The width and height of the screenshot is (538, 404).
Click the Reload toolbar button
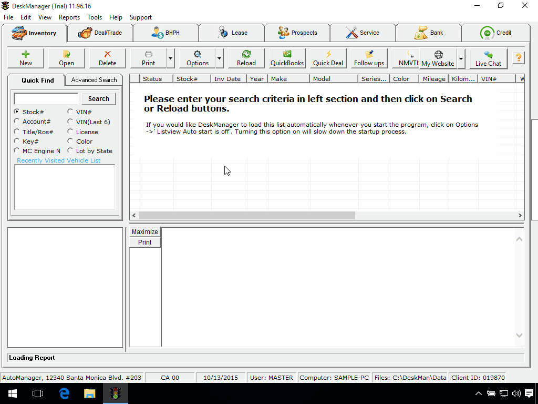246,58
